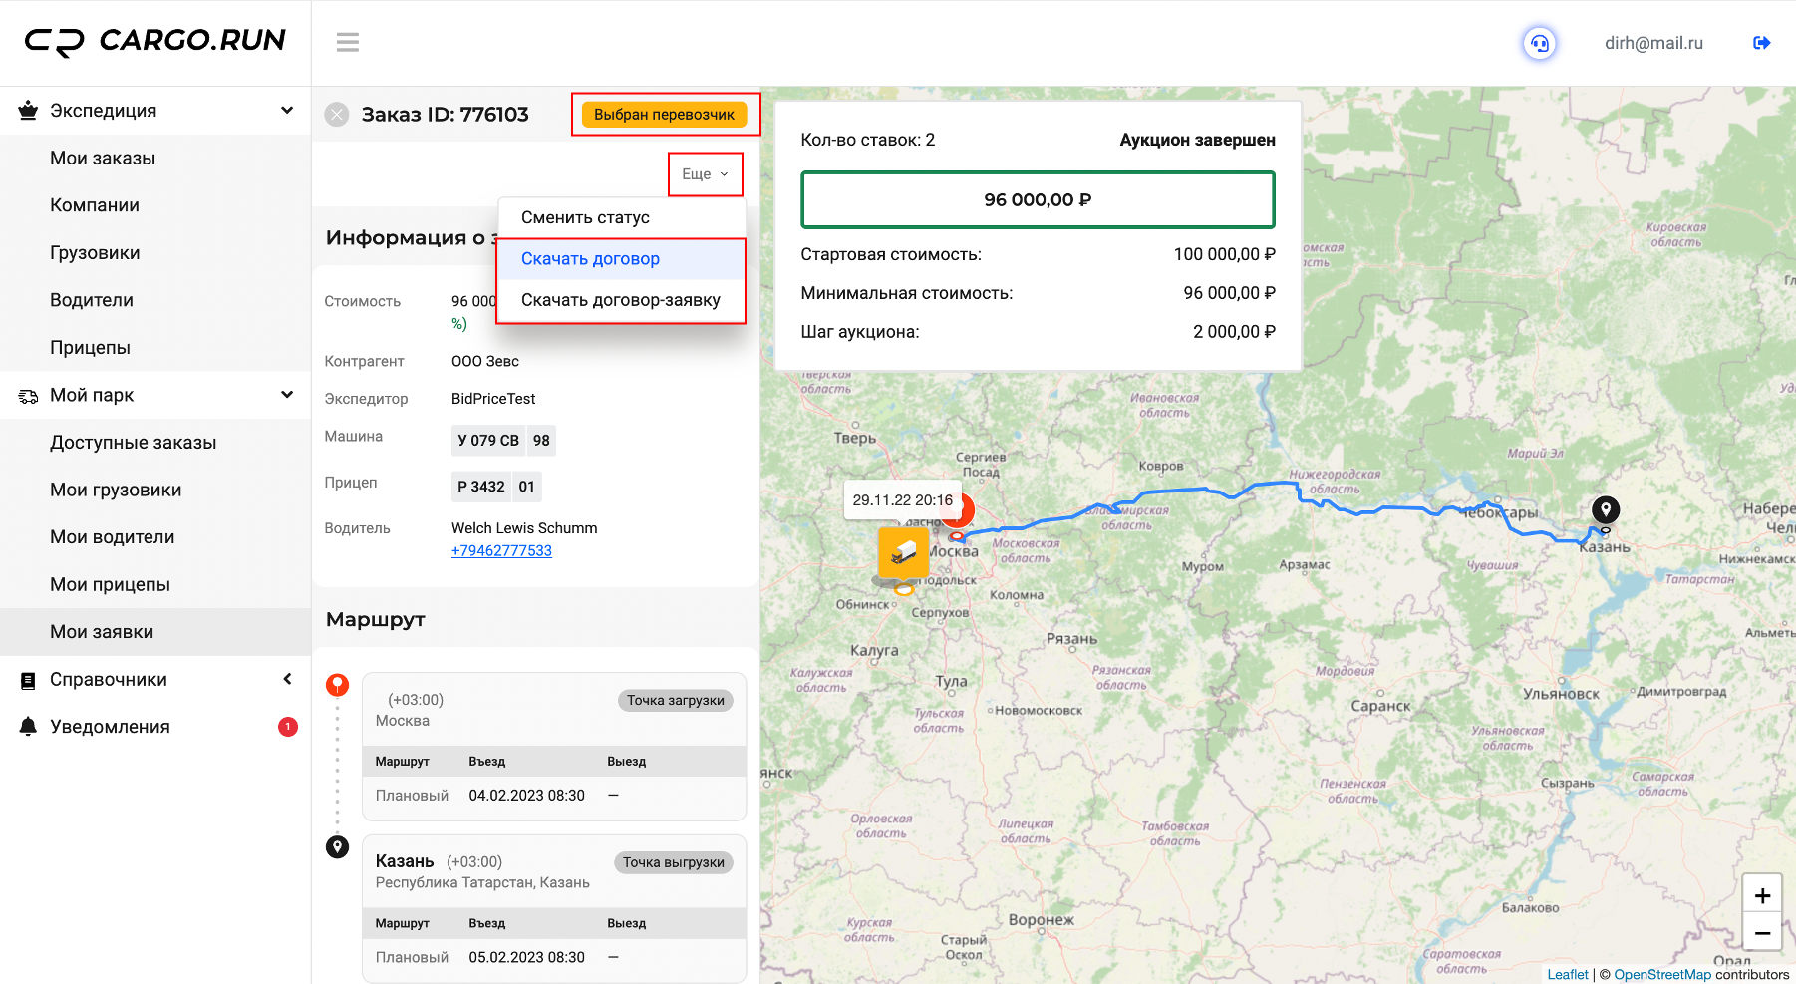This screenshot has width=1796, height=984.
Task: Expand the Справочники sidebar section
Action: pyautogui.click(x=287, y=679)
